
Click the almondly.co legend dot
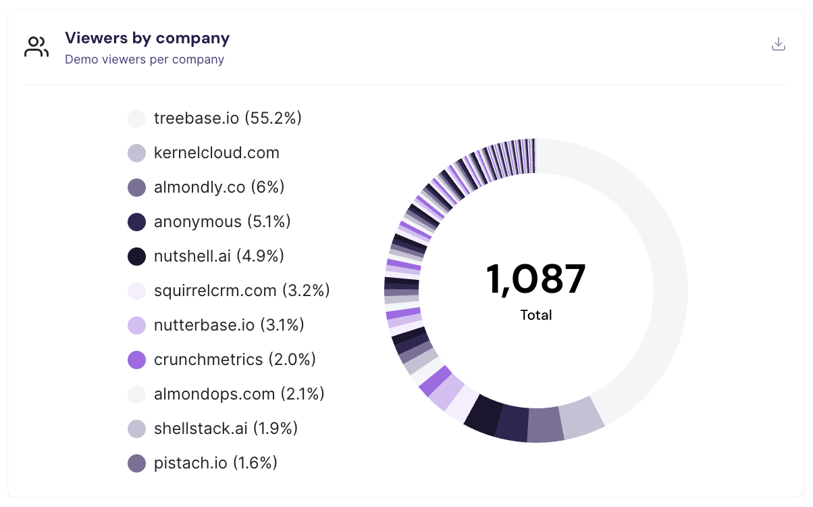click(x=136, y=187)
